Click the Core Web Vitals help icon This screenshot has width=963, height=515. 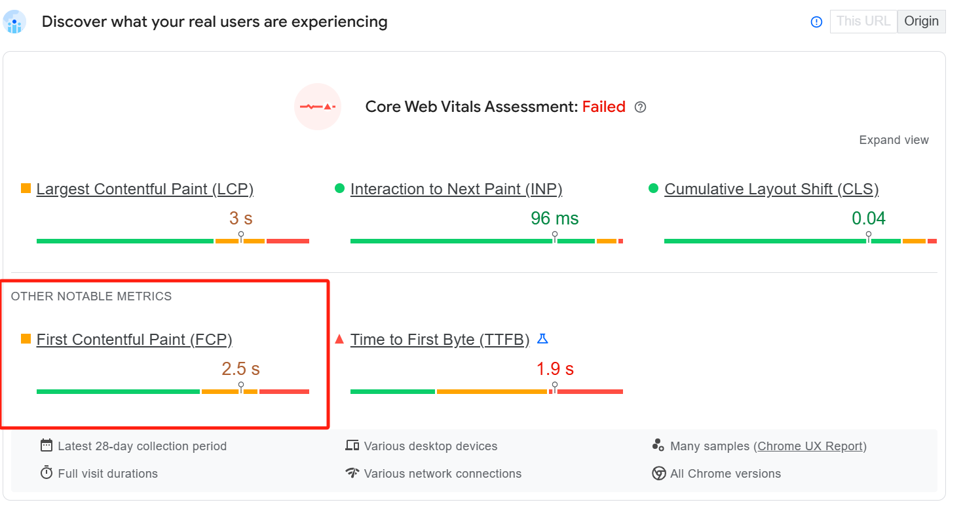tap(641, 107)
